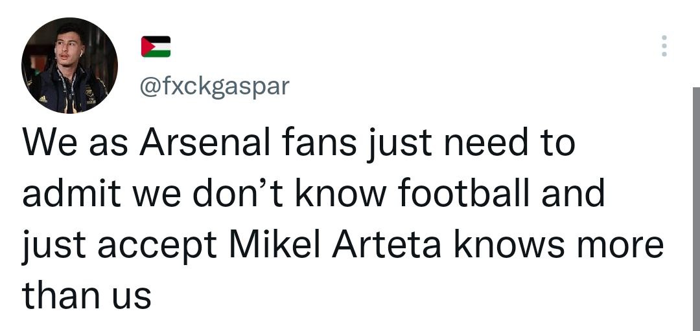This screenshot has width=700, height=331.
Task: Click the opening word "We" of the tweet
Action: 45,143
